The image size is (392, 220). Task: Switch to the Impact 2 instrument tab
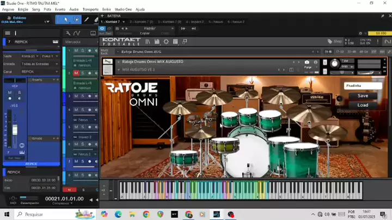pos(195,22)
